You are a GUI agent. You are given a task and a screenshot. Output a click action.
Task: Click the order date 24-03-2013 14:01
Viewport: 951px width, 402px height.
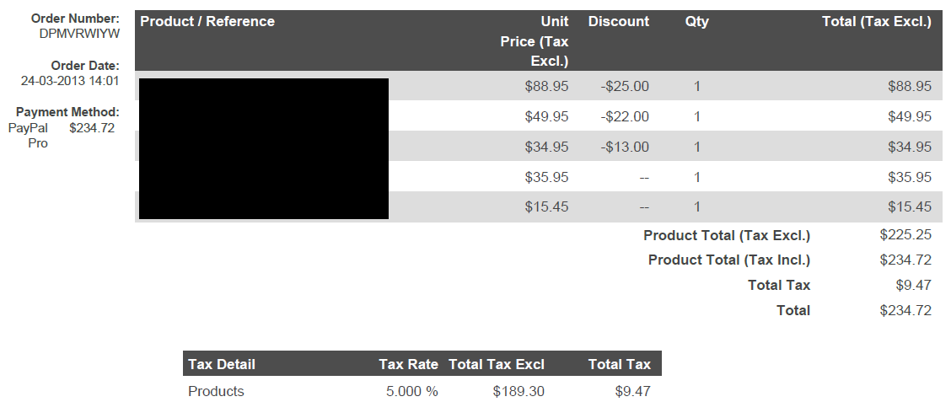(69, 81)
